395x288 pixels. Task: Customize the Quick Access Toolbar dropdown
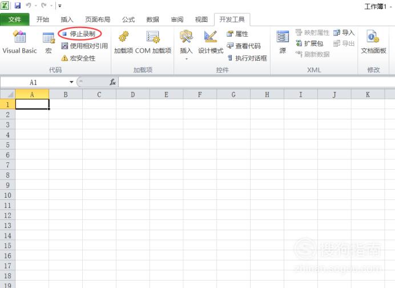point(60,6)
